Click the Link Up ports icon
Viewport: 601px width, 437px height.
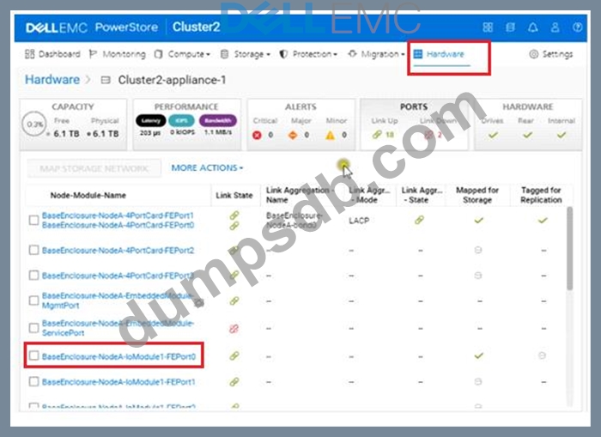(377, 135)
